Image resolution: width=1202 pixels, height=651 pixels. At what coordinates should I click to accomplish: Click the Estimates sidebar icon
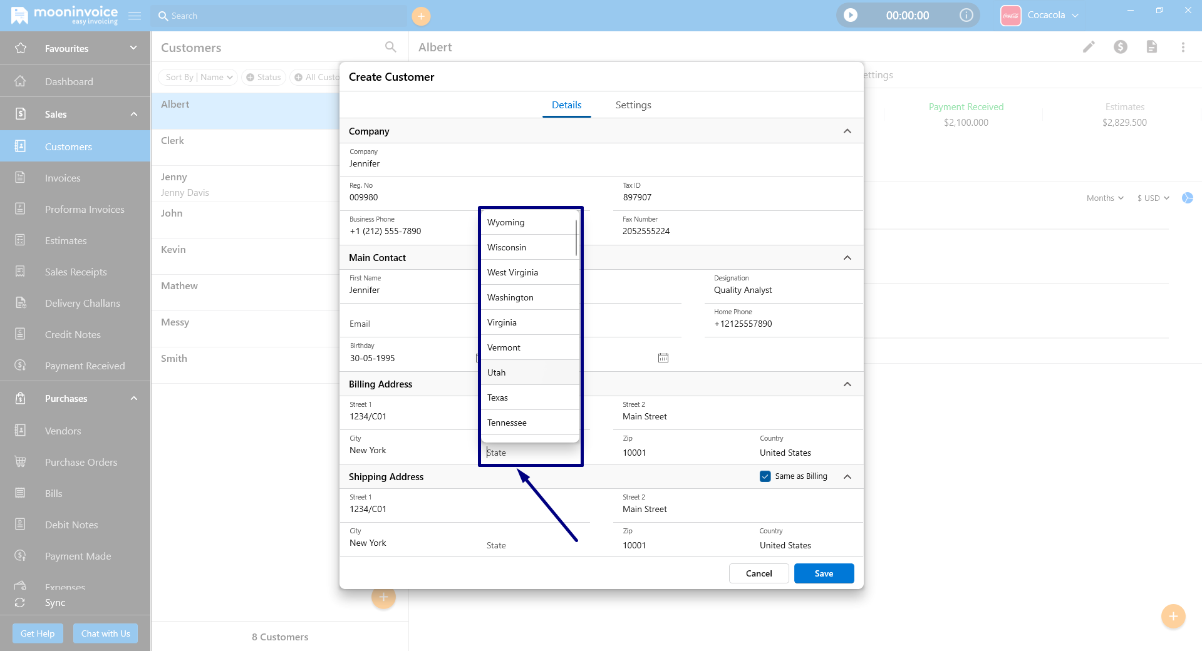[x=20, y=240]
